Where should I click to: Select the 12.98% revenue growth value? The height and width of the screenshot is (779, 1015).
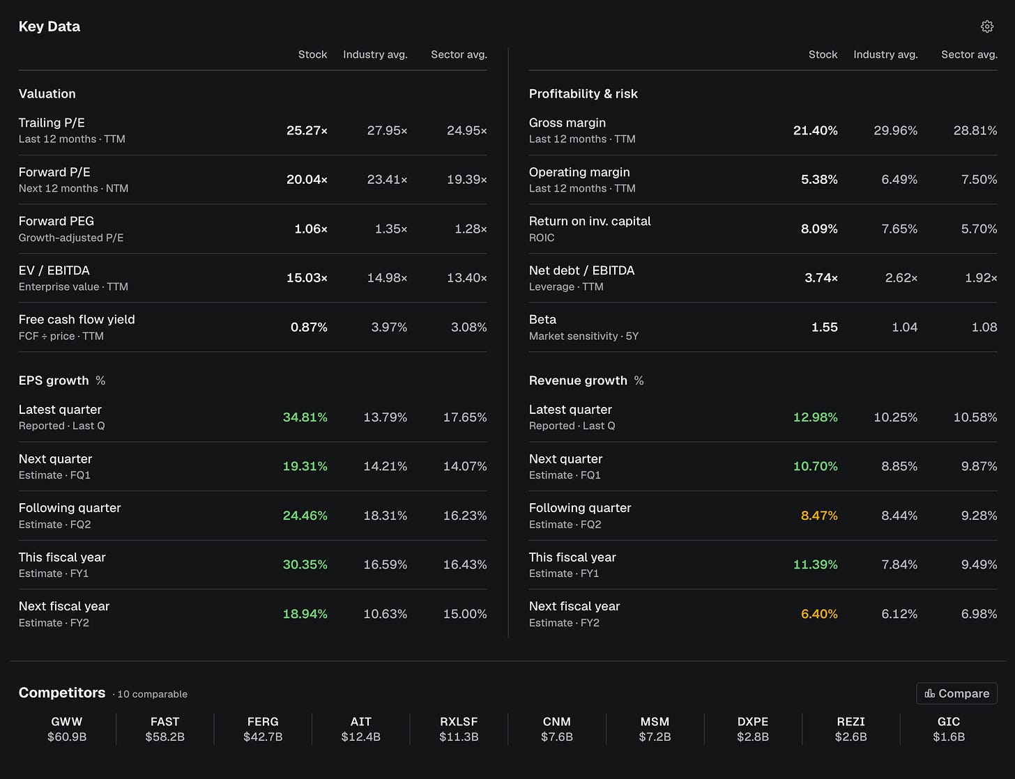pyautogui.click(x=815, y=417)
